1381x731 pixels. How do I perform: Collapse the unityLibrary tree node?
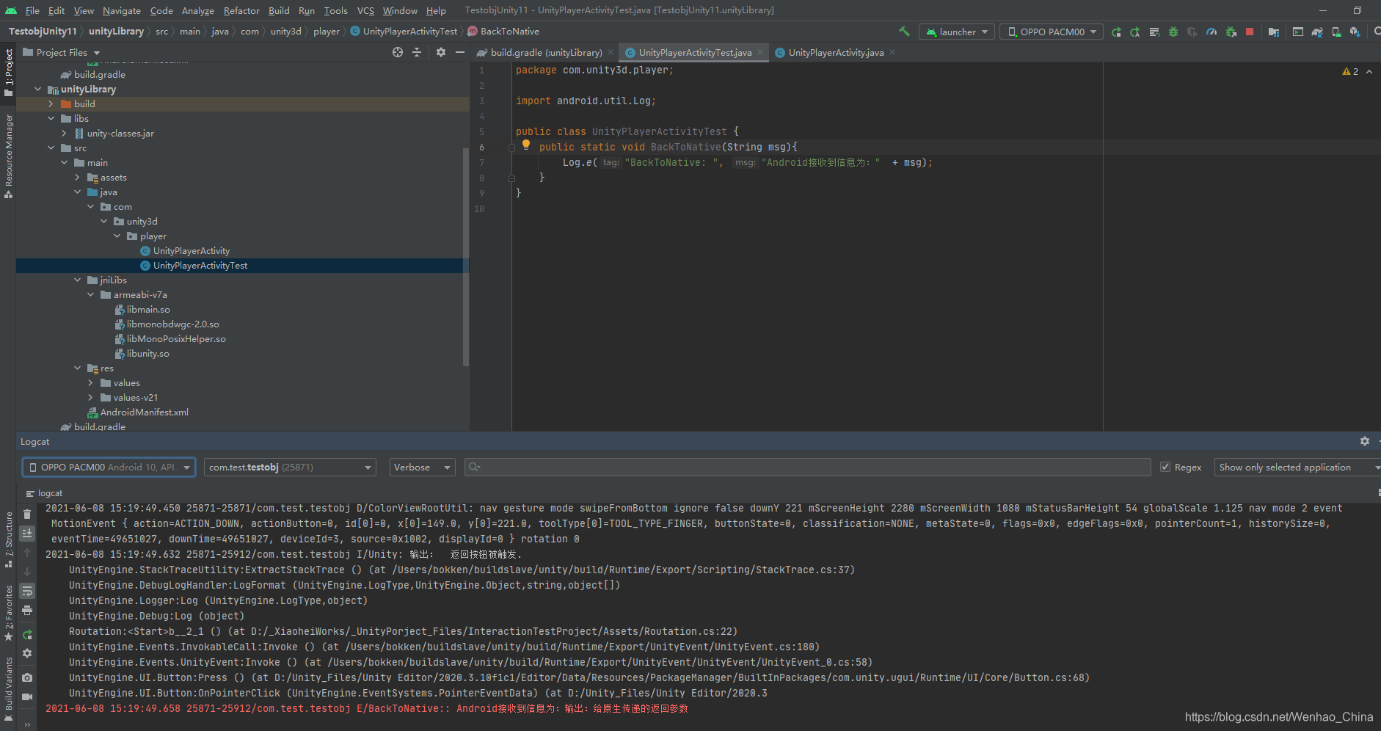pos(37,89)
